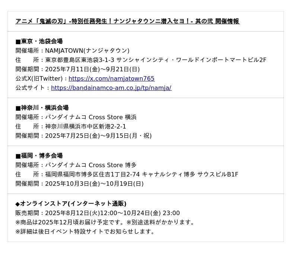Click the キャナルシティ博多 address line

pyautogui.click(x=142, y=174)
